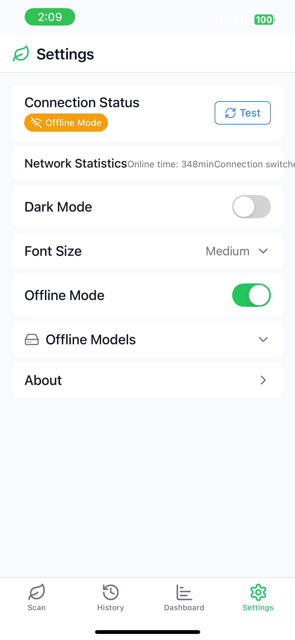Viewport: 295px width, 640px height.
Task: Click the green leaf logo beside Settings
Action: [21, 54]
